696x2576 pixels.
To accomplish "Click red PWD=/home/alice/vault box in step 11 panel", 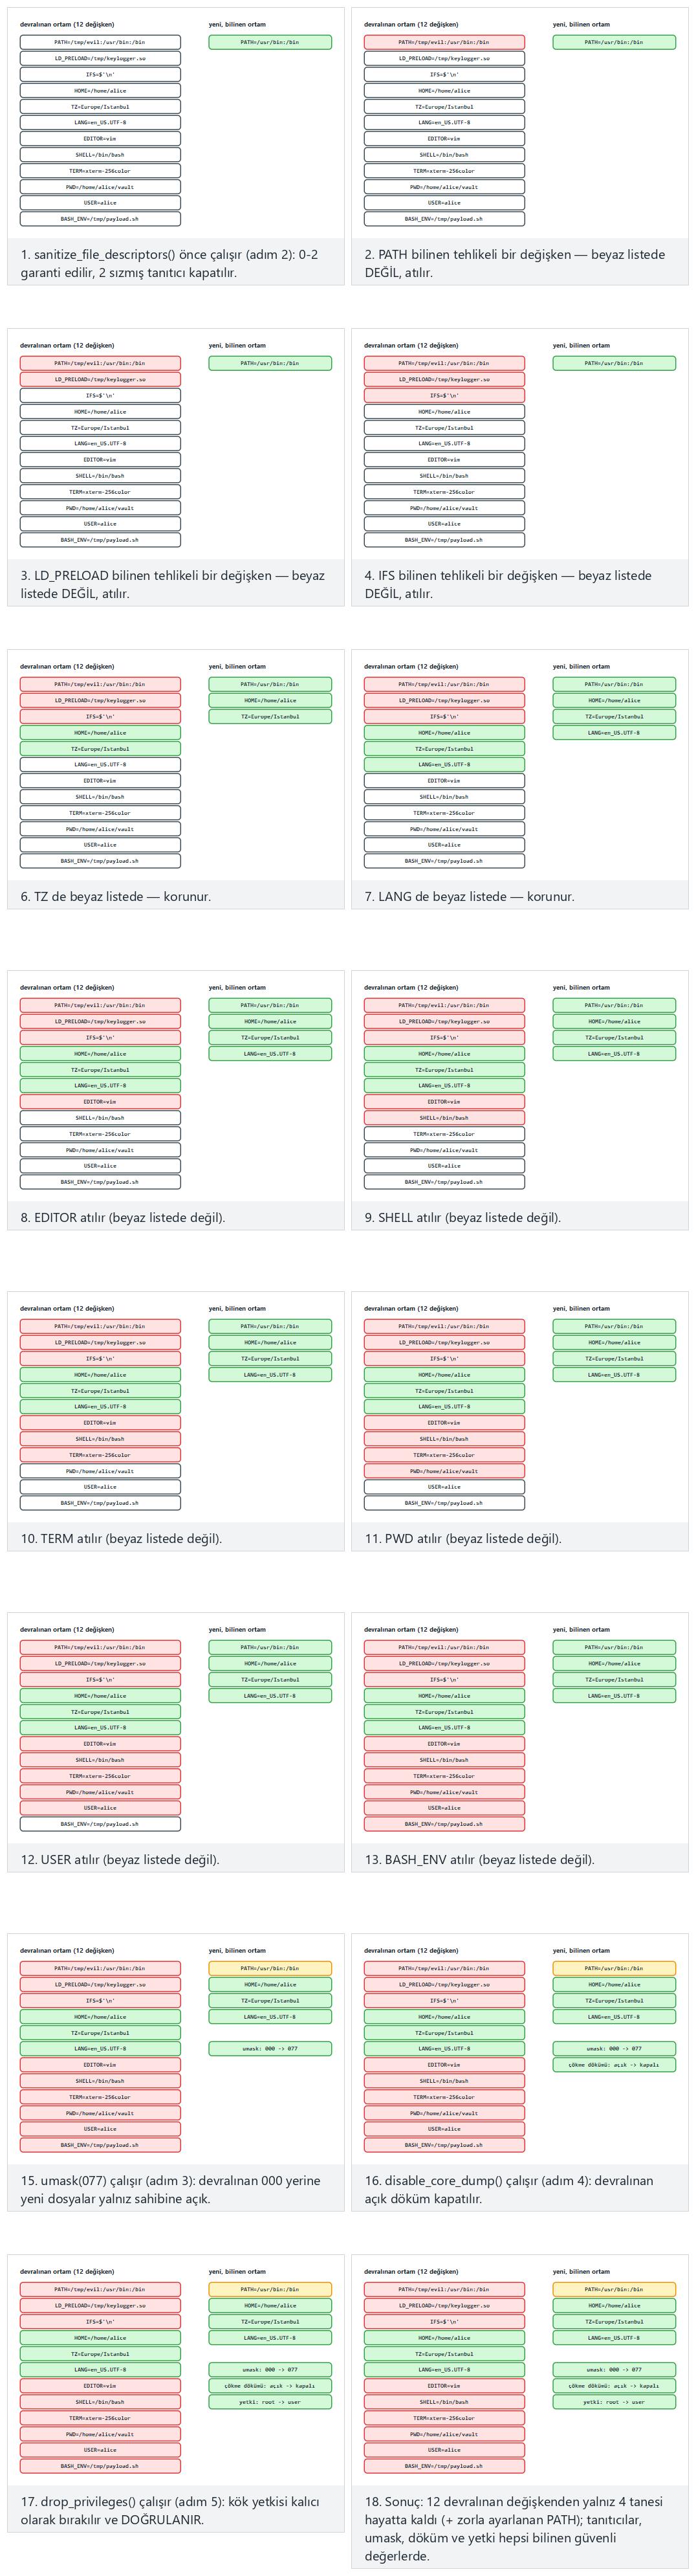I will tap(444, 1471).
